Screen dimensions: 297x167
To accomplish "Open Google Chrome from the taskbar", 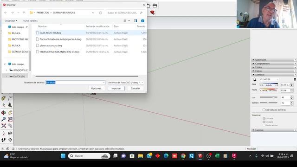I will pyautogui.click(x=183, y=156).
